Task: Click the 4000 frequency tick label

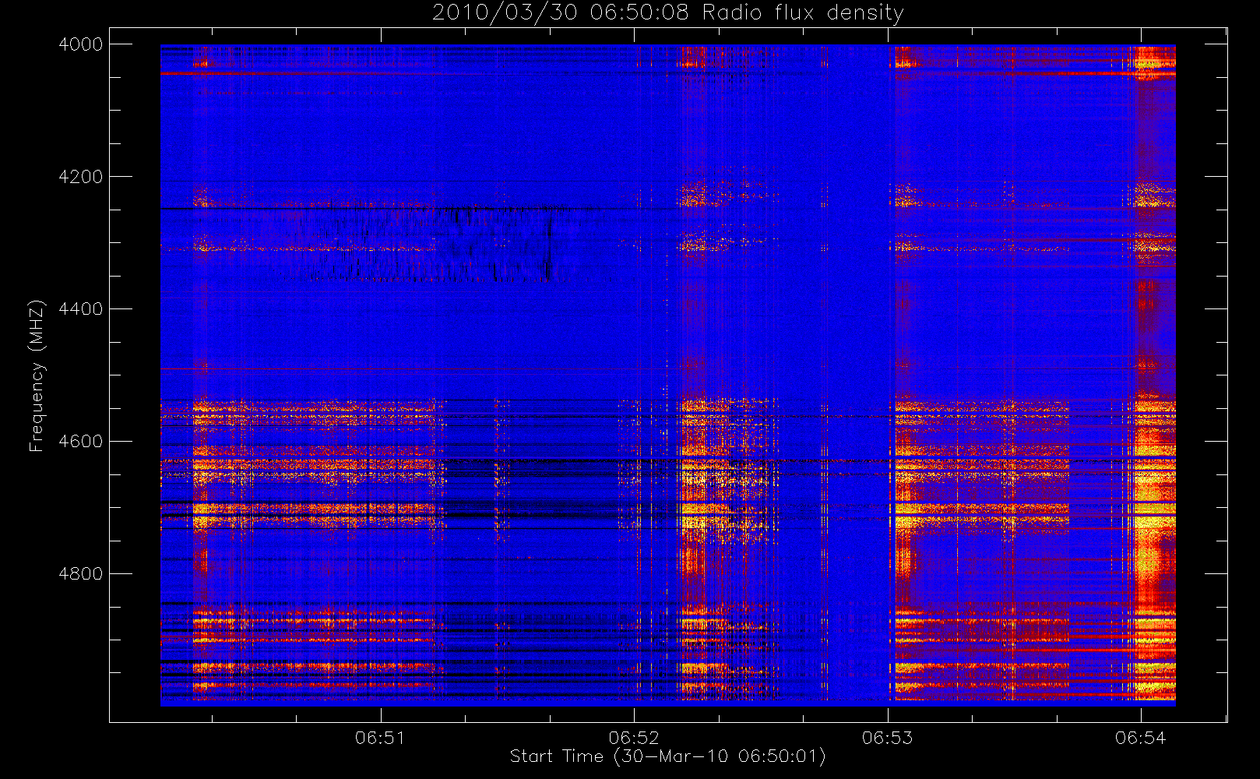Action: pos(81,44)
